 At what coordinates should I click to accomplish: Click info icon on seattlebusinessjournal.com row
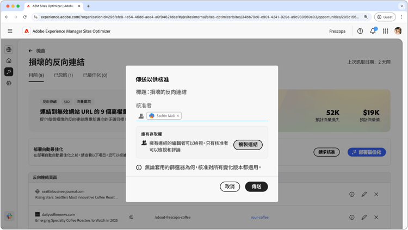pyautogui.click(x=352, y=194)
